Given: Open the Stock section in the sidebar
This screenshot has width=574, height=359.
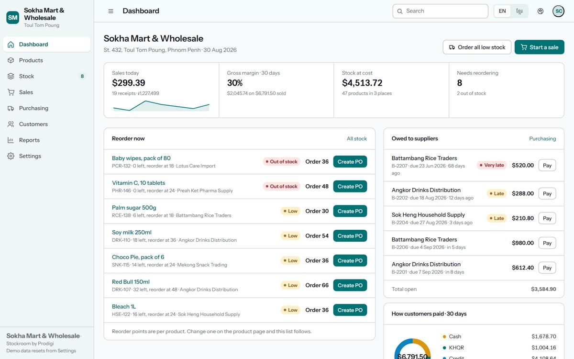Looking at the screenshot, I should point(47,76).
